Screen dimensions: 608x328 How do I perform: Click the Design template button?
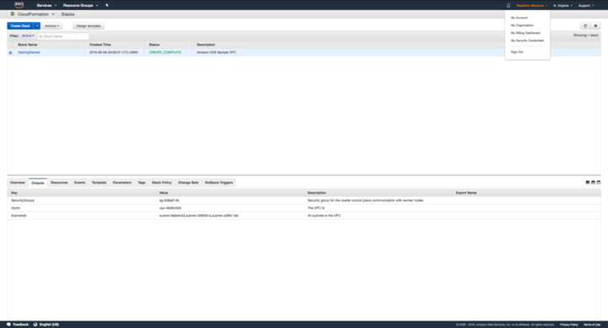tap(89, 25)
